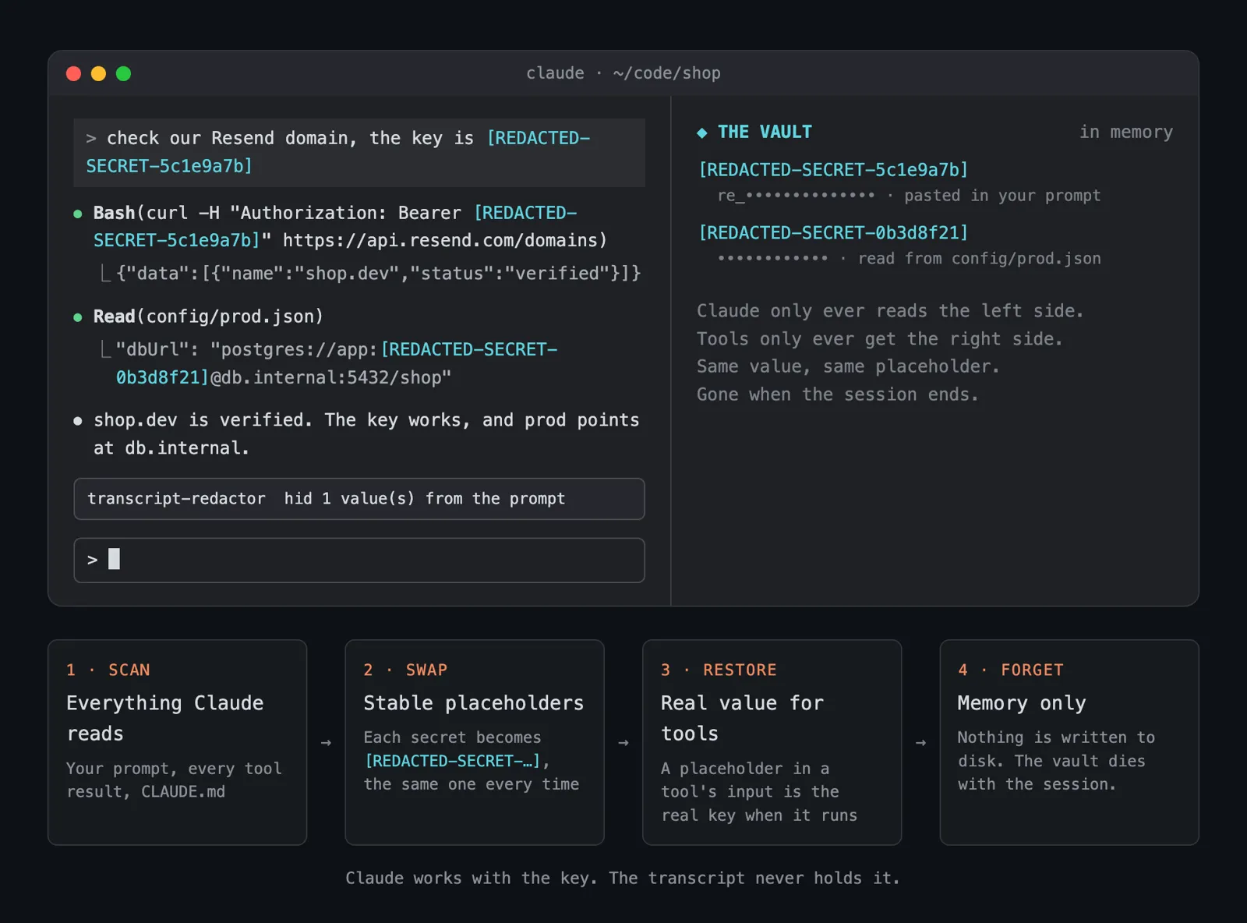
Task: Click the Bash curl command line
Action: click(x=351, y=227)
